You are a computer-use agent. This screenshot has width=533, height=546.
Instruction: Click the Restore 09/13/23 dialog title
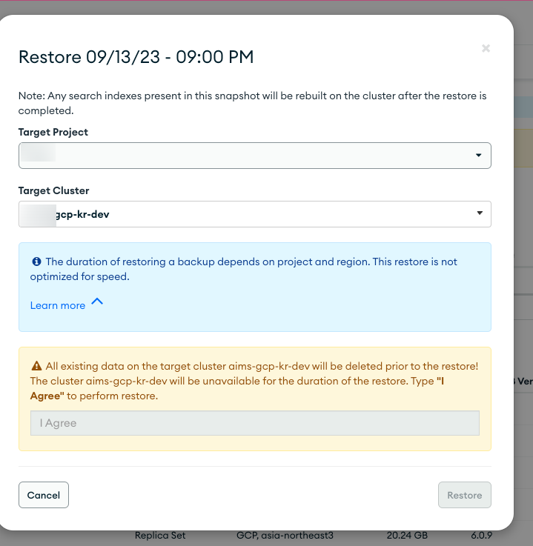point(136,57)
